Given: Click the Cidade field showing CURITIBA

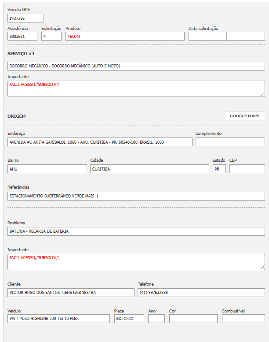Looking at the screenshot, I should [149, 169].
